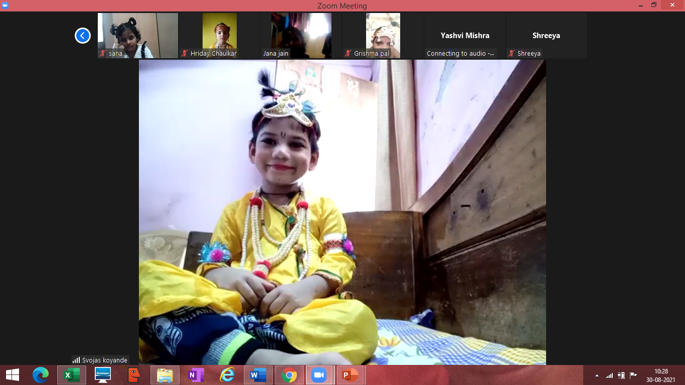This screenshot has height=385, width=685.
Task: Restore down the Zoom Meeting window
Action: coord(654,5)
